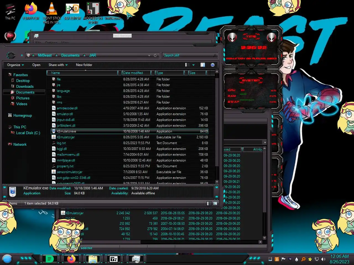The width and height of the screenshot is (354, 265).
Task: Open the VLC cone desktop shortcut
Action: coord(52,13)
